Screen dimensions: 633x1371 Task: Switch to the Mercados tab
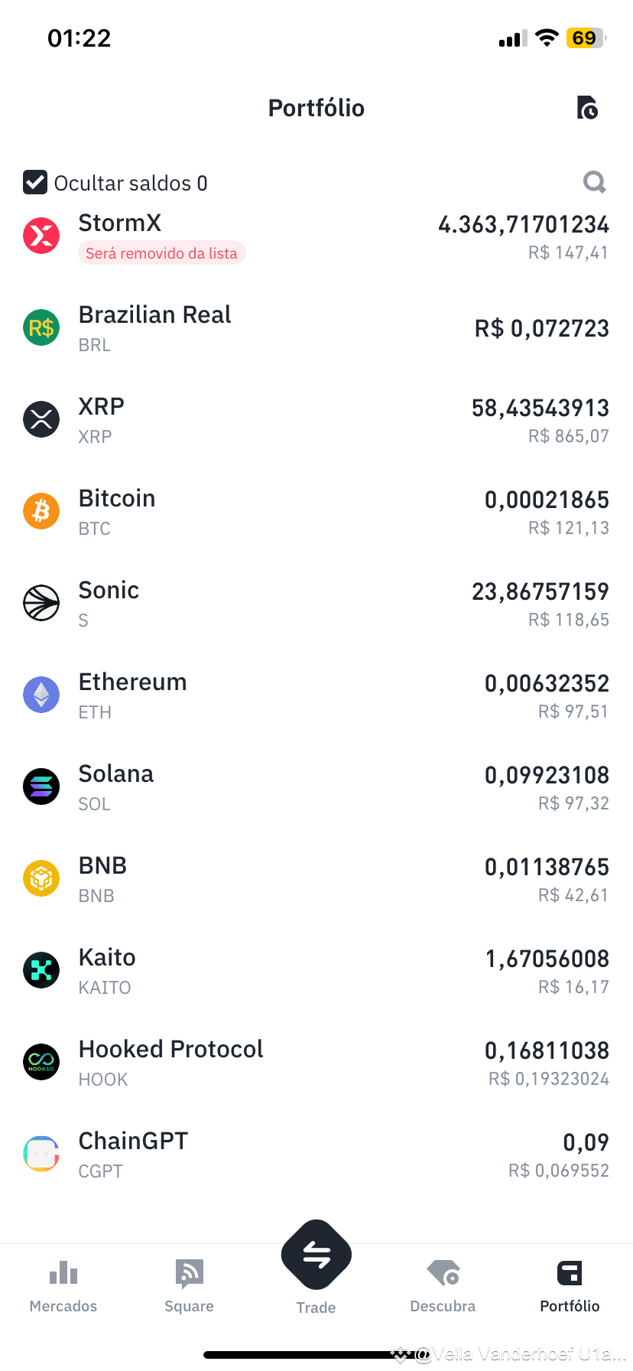coord(63,1287)
